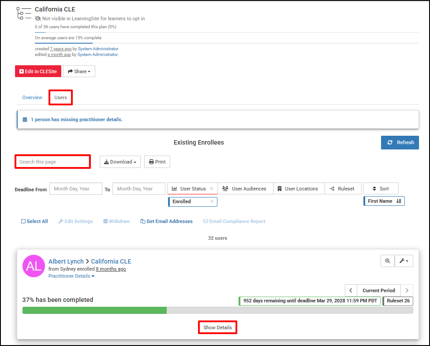Click System Administrator link on edited line
Viewport: 430px width, 346px height.
click(x=97, y=55)
